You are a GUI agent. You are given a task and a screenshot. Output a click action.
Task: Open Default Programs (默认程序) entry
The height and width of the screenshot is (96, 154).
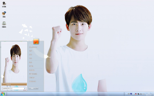click(32, 78)
